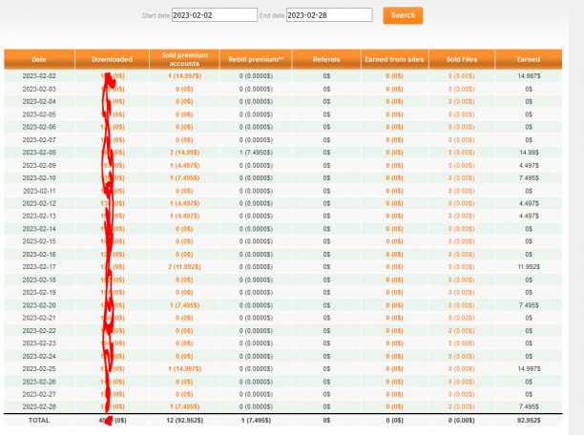Select the 2023-02-28 date cell
Image resolution: width=584 pixels, height=435 pixels.
(x=39, y=406)
